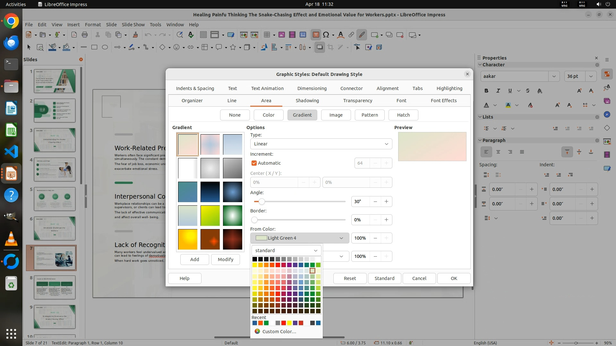Image resolution: width=616 pixels, height=346 pixels.
Task: Open the standard palette dropdown
Action: coord(286,251)
